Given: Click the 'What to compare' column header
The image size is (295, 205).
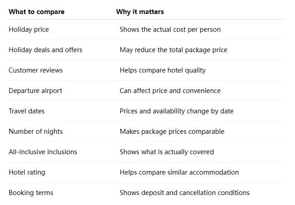Looking at the screenshot, I should click(36, 12).
